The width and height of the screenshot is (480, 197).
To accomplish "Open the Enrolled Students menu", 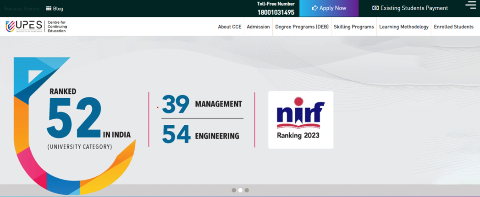I will [x=454, y=27].
